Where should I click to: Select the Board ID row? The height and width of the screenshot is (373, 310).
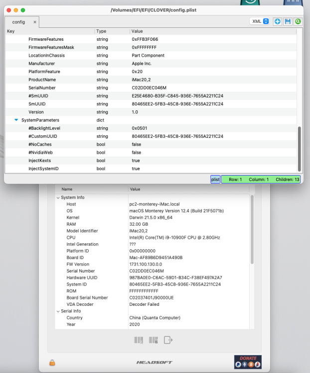[153, 258]
